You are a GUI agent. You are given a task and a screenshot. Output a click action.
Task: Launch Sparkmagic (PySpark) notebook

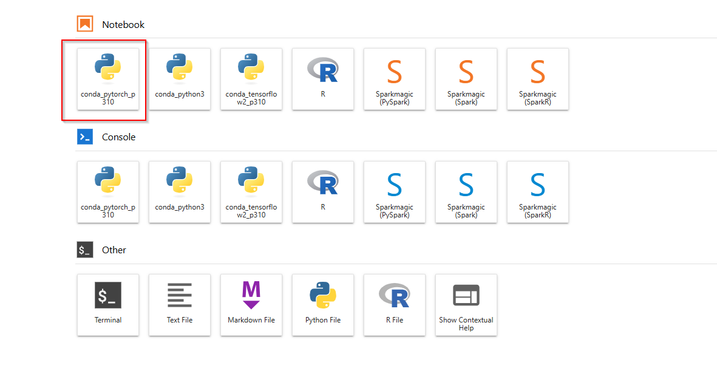(395, 79)
